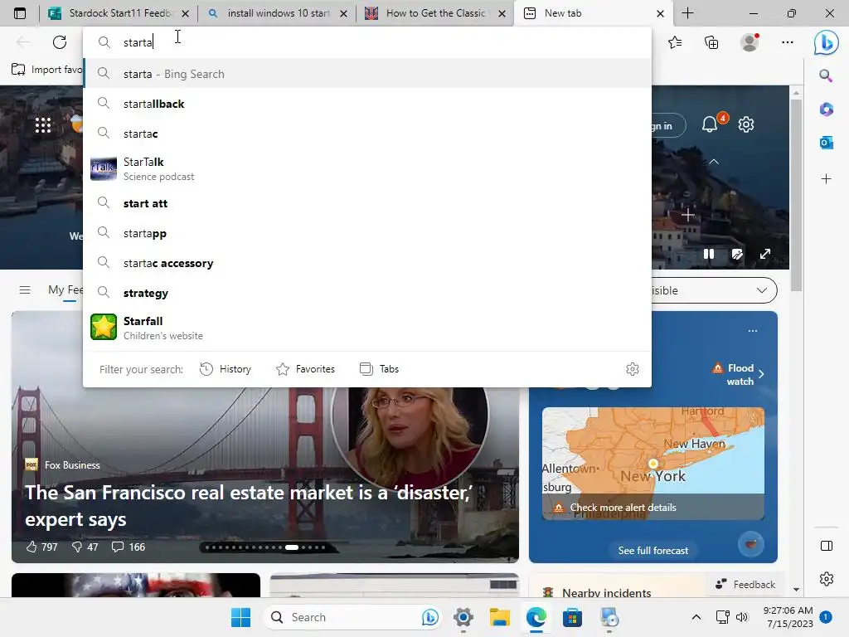Click the Feedback button
The height and width of the screenshot is (637, 849).
click(x=745, y=585)
